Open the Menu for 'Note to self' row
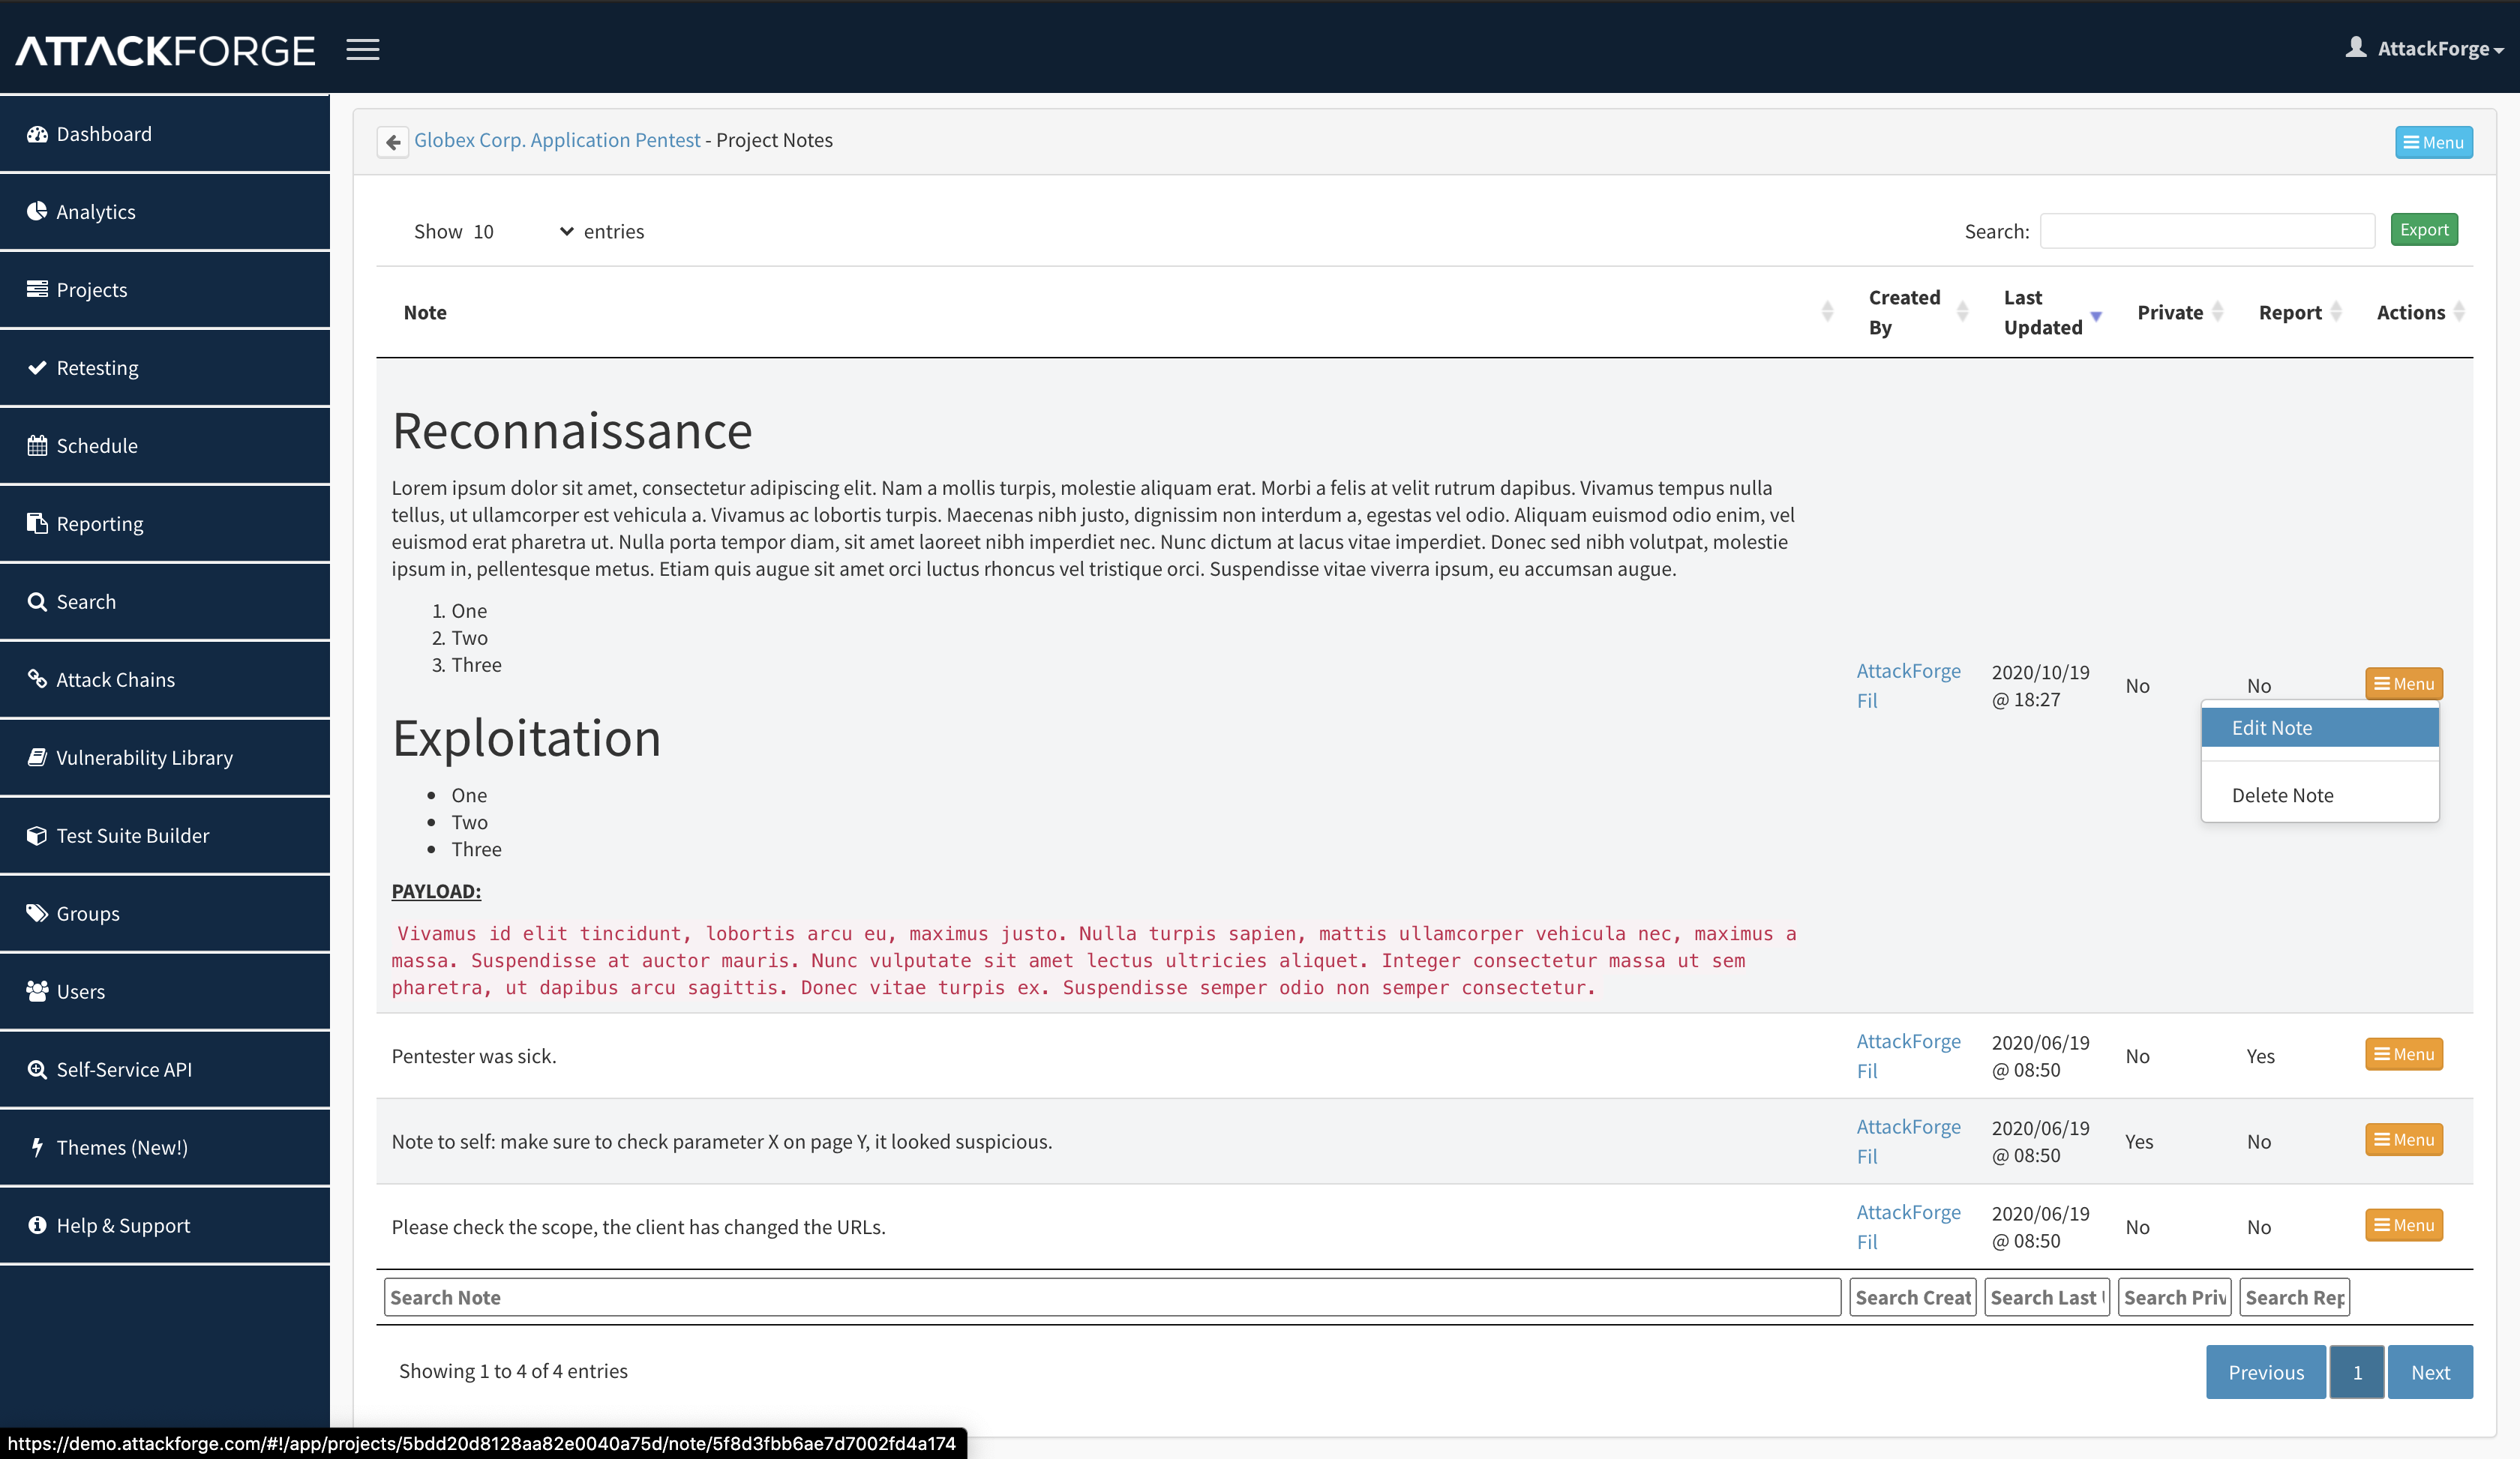2520x1459 pixels. tap(2404, 1139)
